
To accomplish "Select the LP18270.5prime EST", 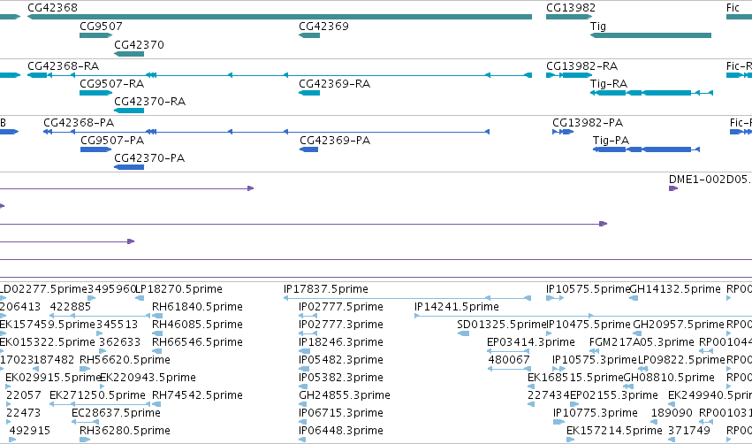I will [x=140, y=298].
